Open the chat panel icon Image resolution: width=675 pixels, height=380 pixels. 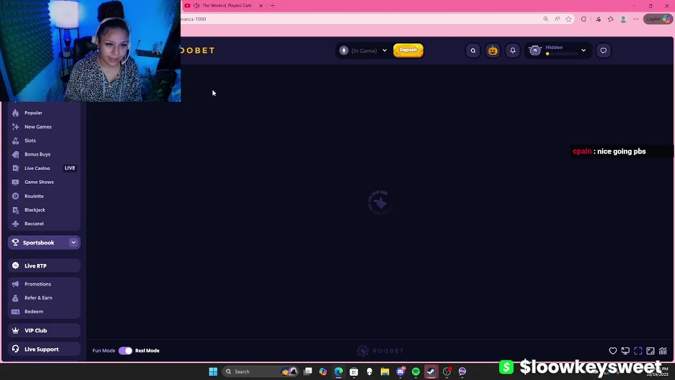(x=603, y=51)
